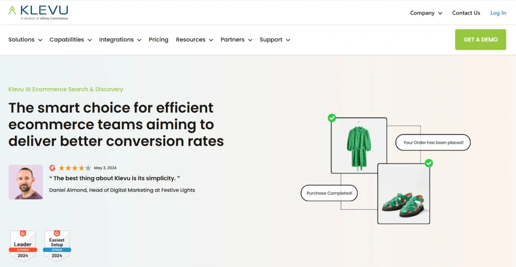Go to the Pricing page
Screen dimensions: 516x267
click(x=158, y=39)
